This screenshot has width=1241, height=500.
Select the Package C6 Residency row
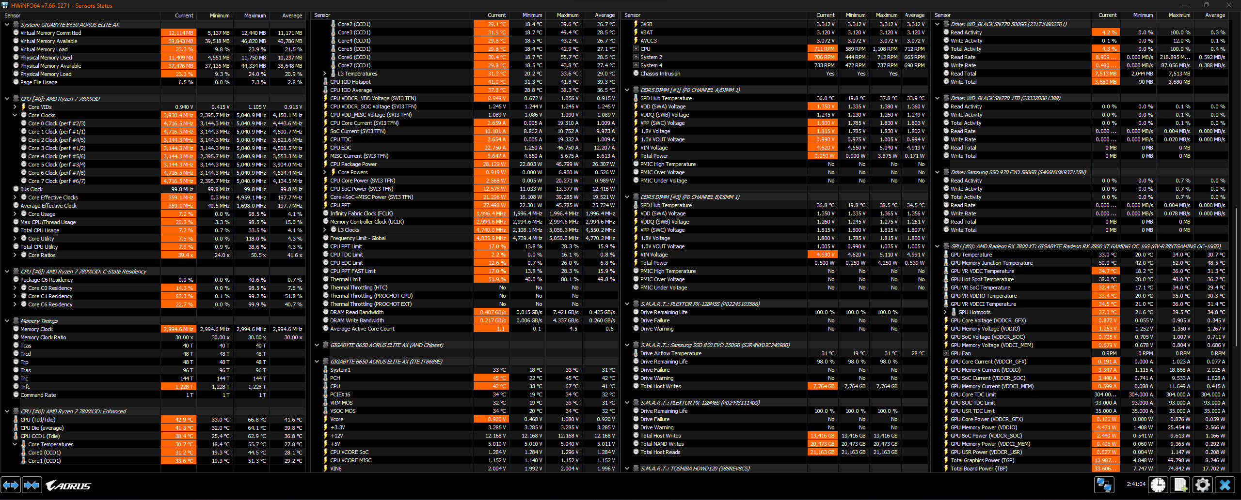153,280
